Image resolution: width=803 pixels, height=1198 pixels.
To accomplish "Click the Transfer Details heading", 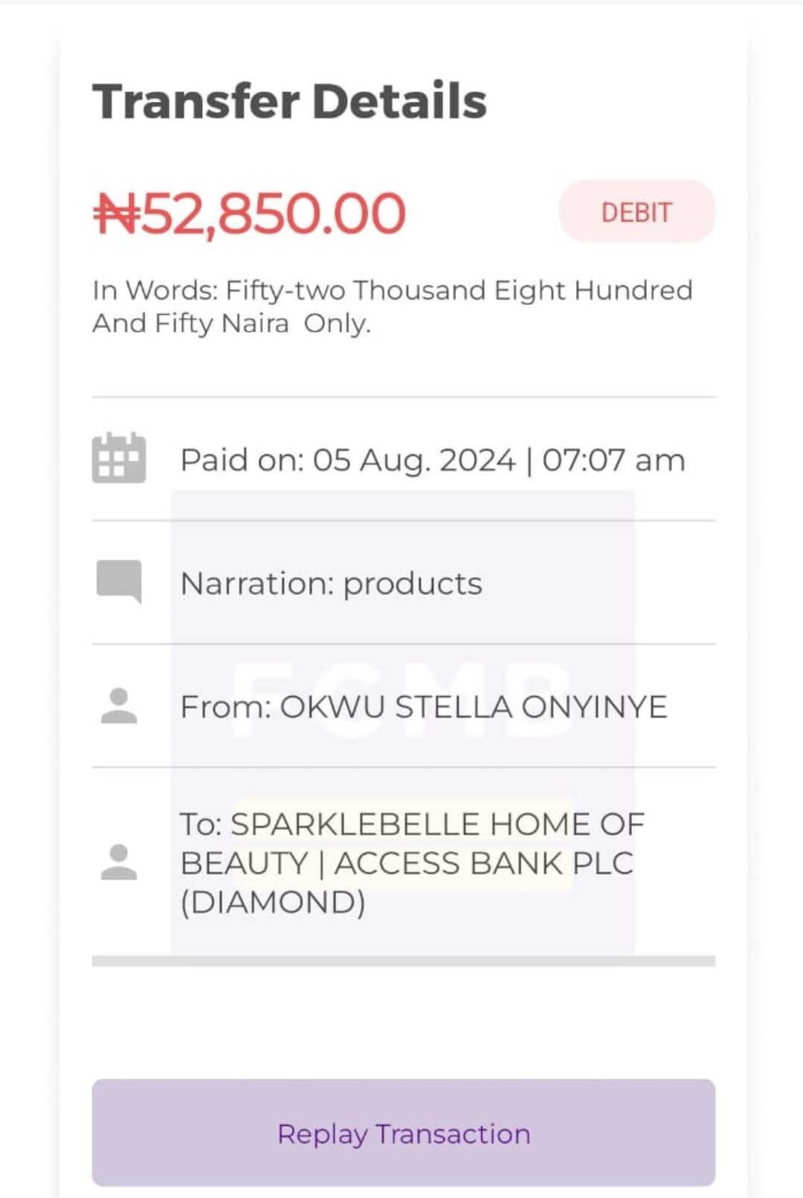I will coord(289,101).
